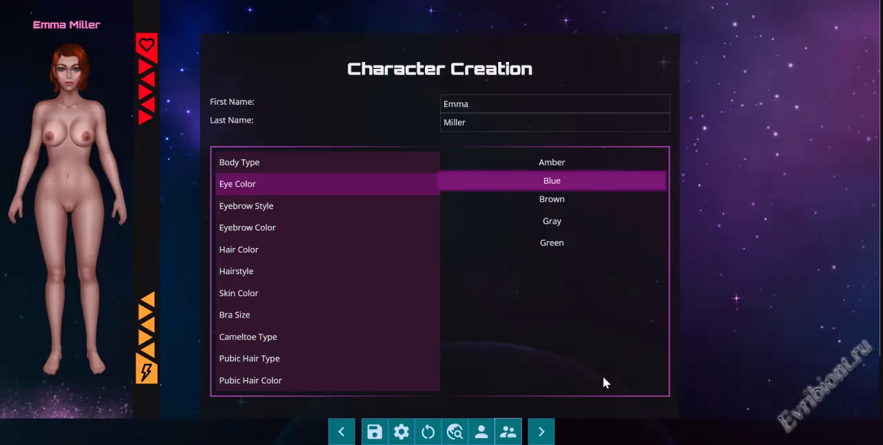Select Amber eye color option

pyautogui.click(x=552, y=163)
